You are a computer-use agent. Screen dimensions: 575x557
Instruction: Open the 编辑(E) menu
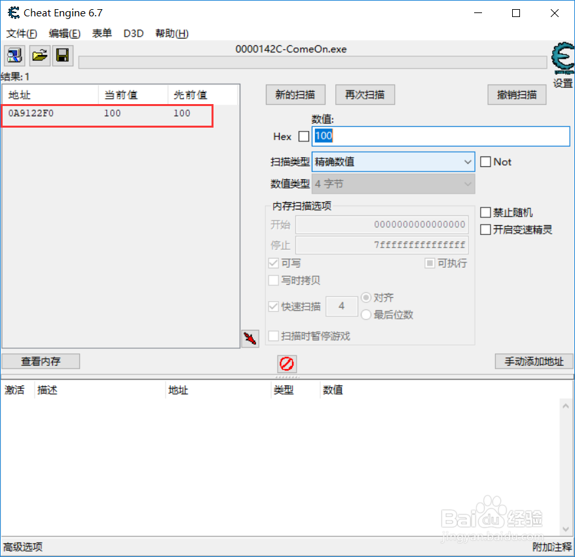(x=65, y=33)
